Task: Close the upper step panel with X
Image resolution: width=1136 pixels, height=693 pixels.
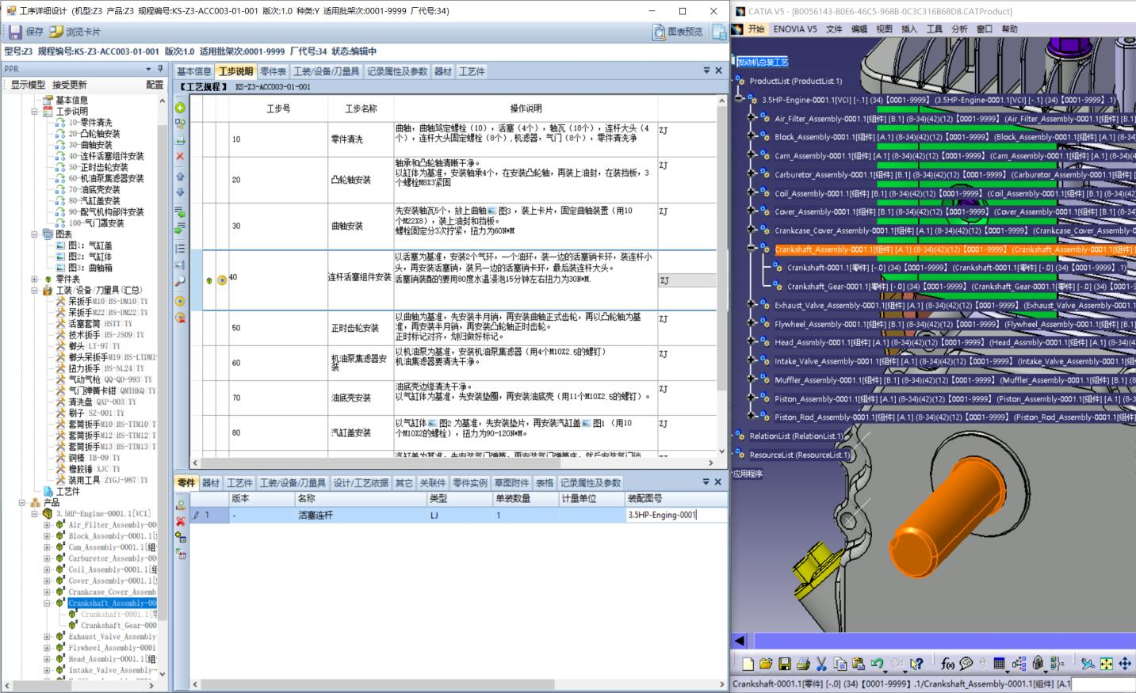Action: (718, 70)
